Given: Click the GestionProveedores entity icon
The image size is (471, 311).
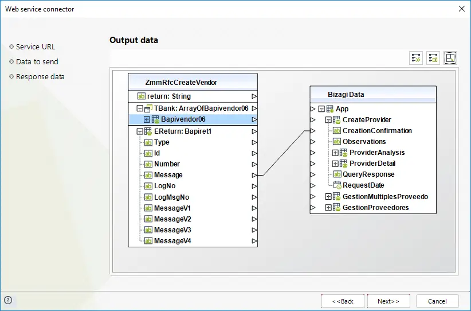Looking at the screenshot, I should pos(337,208).
